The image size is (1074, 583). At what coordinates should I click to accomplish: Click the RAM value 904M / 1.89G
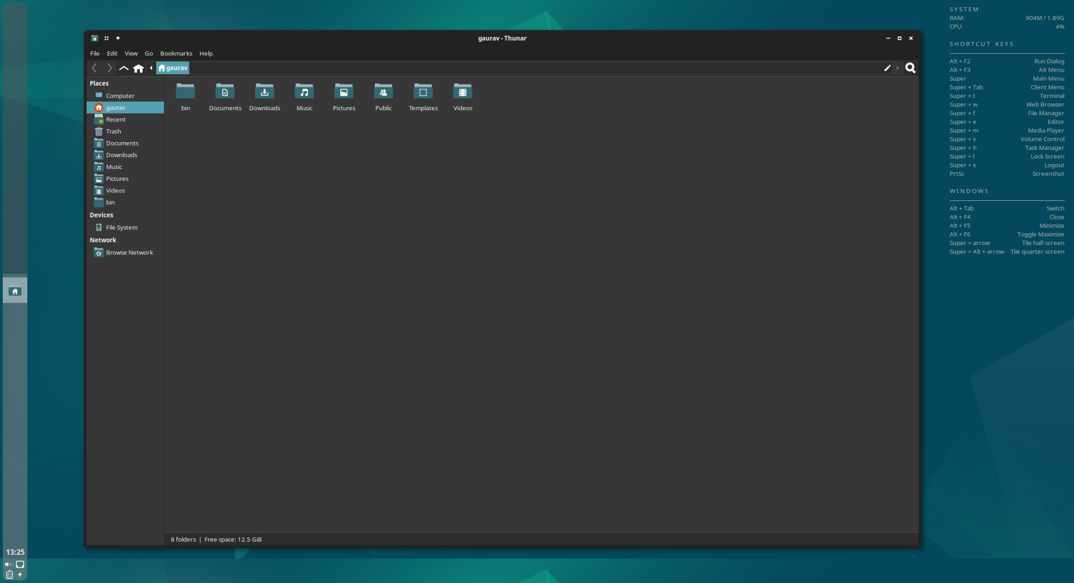[x=1045, y=18]
